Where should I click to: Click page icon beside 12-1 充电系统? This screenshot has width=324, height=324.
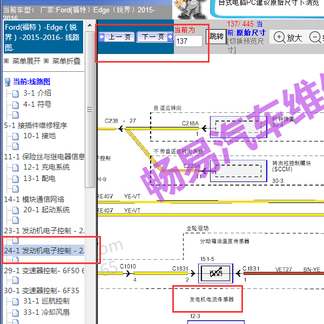(15, 168)
